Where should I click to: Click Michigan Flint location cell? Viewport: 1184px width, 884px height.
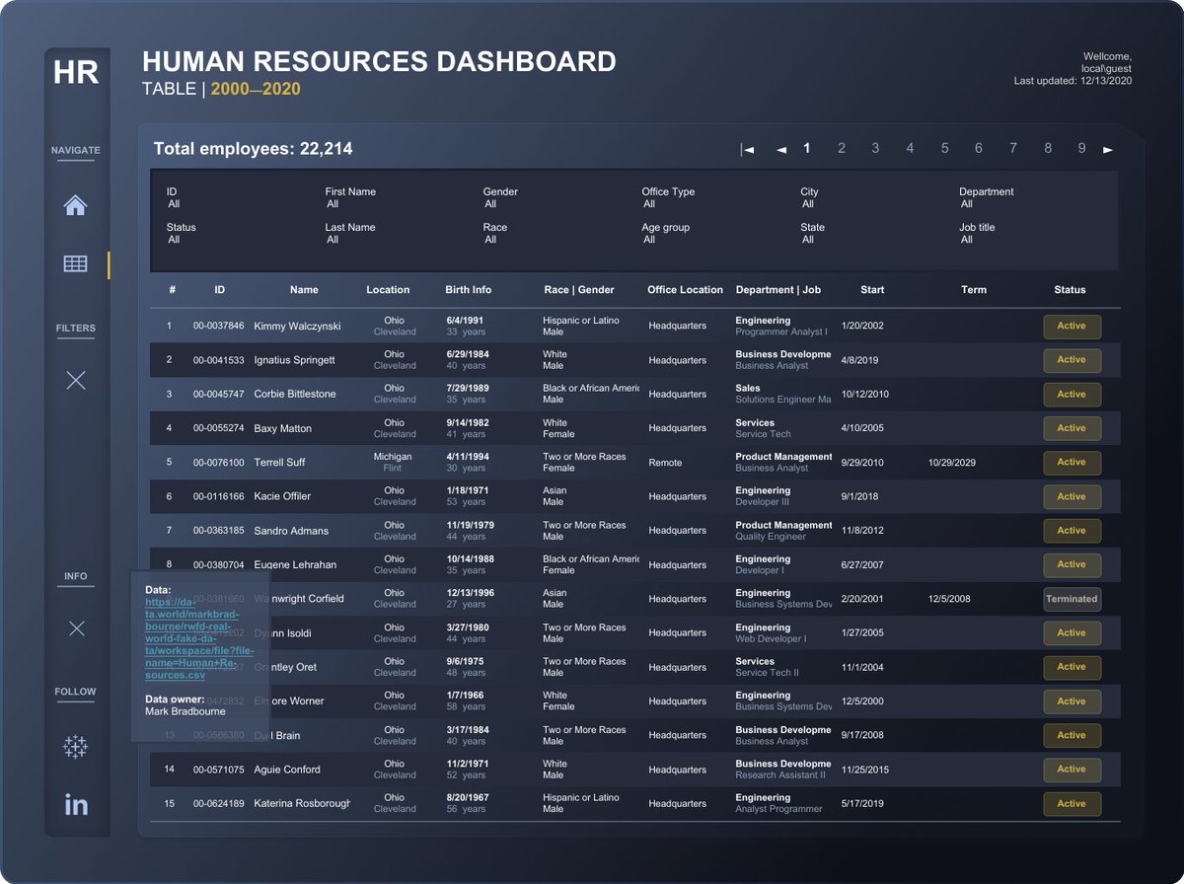click(x=393, y=463)
